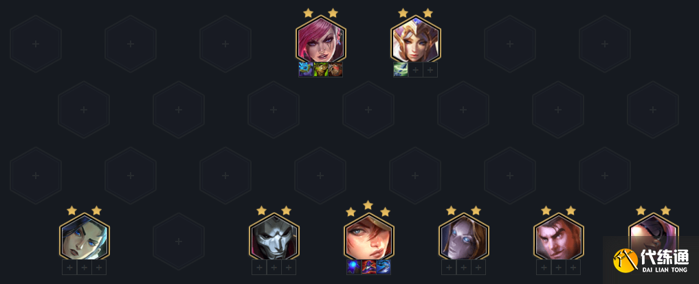
Task: Click Miss Fortune's red hat item
Action: click(368, 267)
